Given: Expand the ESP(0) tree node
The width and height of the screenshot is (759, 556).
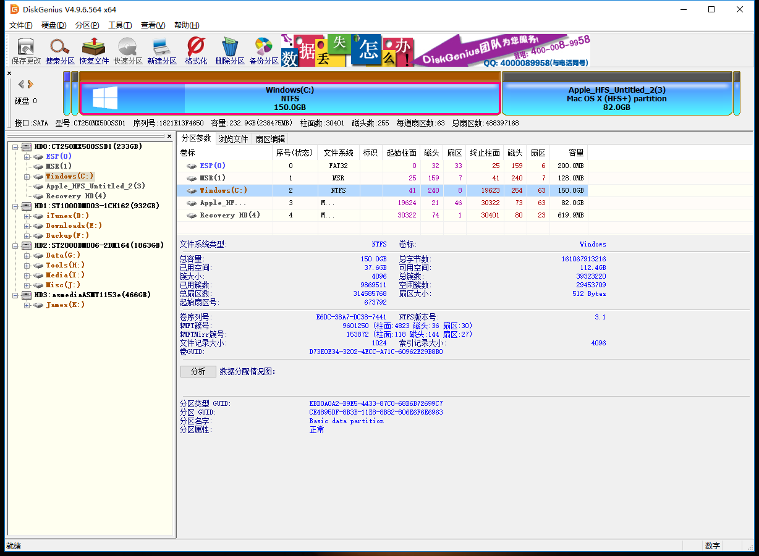Looking at the screenshot, I should click(27, 156).
